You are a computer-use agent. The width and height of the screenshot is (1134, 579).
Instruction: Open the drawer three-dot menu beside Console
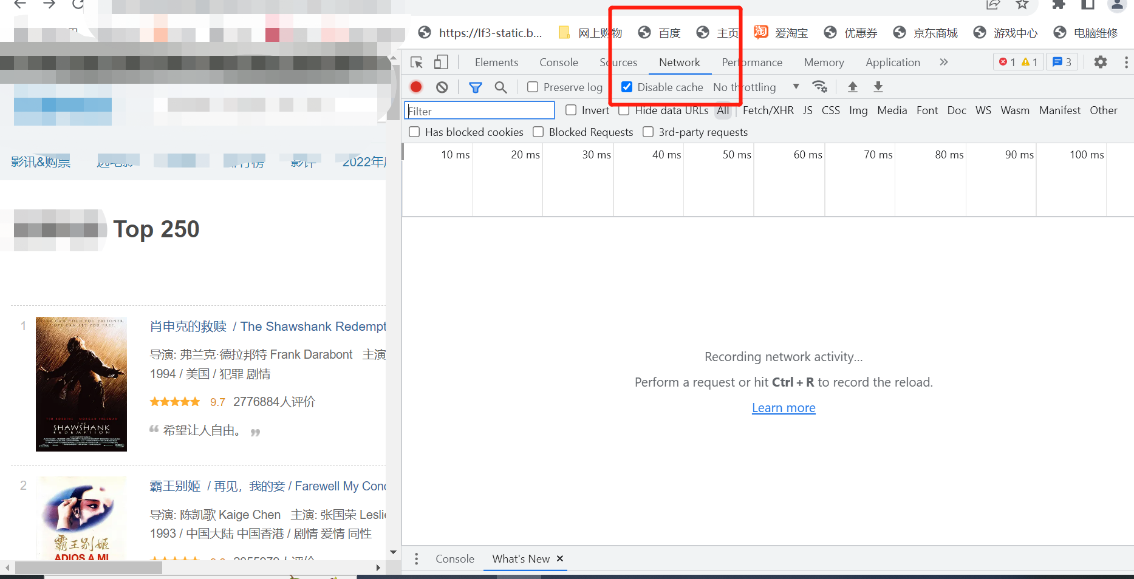(416, 559)
